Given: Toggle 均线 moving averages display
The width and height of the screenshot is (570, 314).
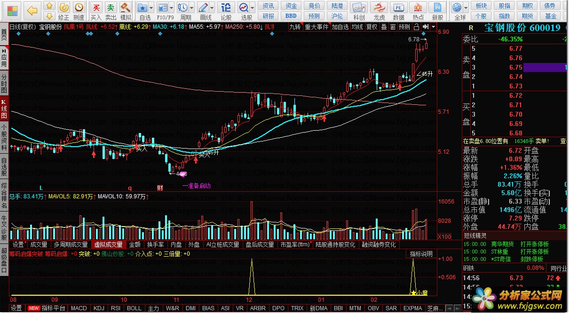Looking at the screenshot, I should (357, 27).
